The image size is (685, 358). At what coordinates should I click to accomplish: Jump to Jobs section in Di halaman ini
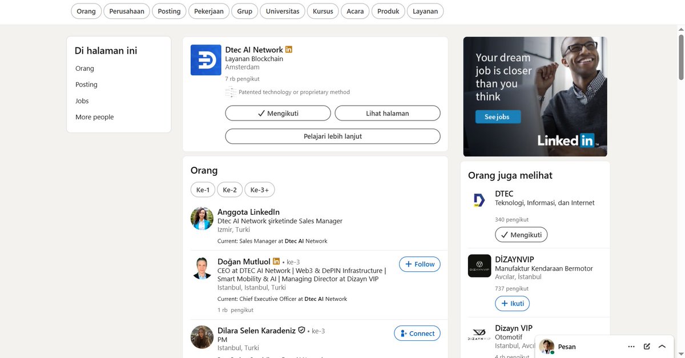pyautogui.click(x=82, y=101)
